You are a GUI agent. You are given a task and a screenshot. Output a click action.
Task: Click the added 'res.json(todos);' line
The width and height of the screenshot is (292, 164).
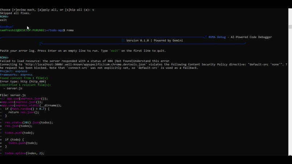(x=16, y=126)
